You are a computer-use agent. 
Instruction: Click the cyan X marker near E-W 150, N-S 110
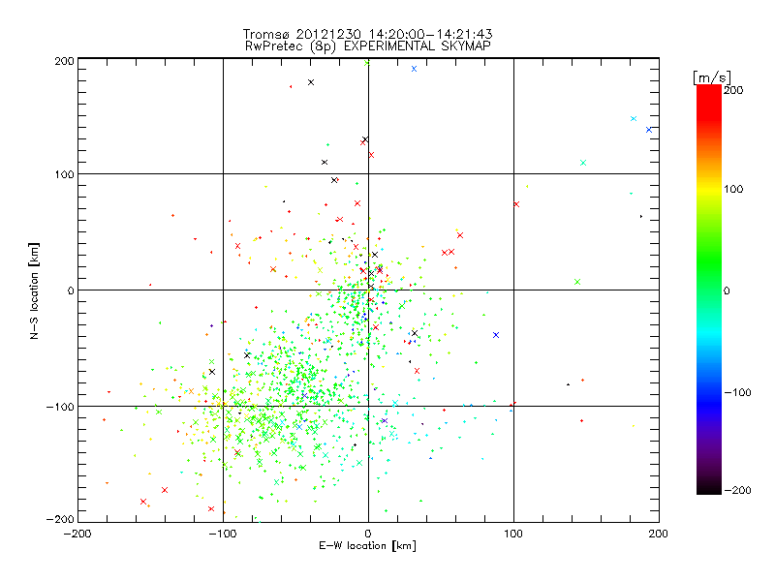tap(583, 163)
